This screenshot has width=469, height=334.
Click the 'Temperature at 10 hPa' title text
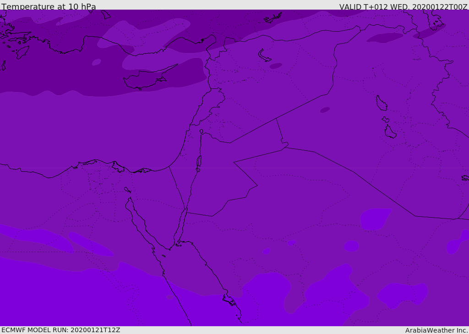49,6
